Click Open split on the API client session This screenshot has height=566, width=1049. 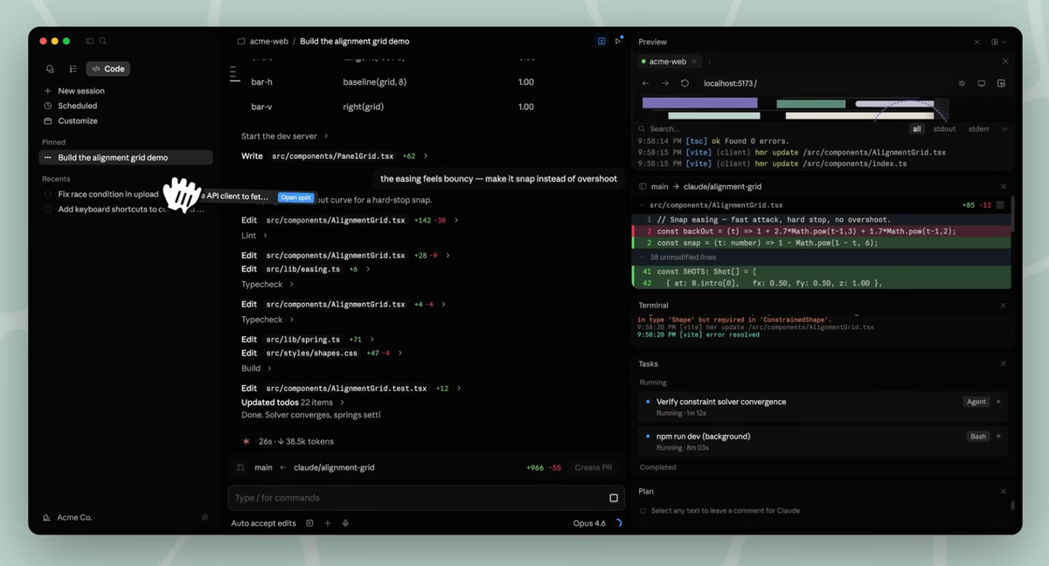click(295, 197)
